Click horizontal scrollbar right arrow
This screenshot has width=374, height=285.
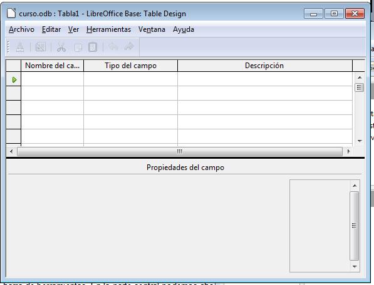(x=348, y=151)
